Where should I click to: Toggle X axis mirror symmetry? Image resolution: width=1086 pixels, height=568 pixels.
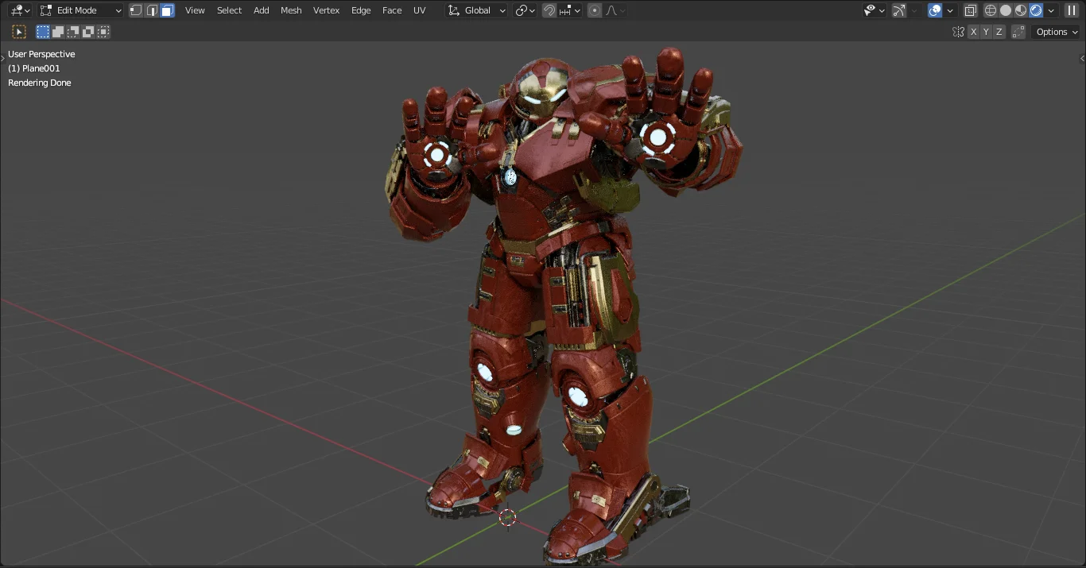973,32
